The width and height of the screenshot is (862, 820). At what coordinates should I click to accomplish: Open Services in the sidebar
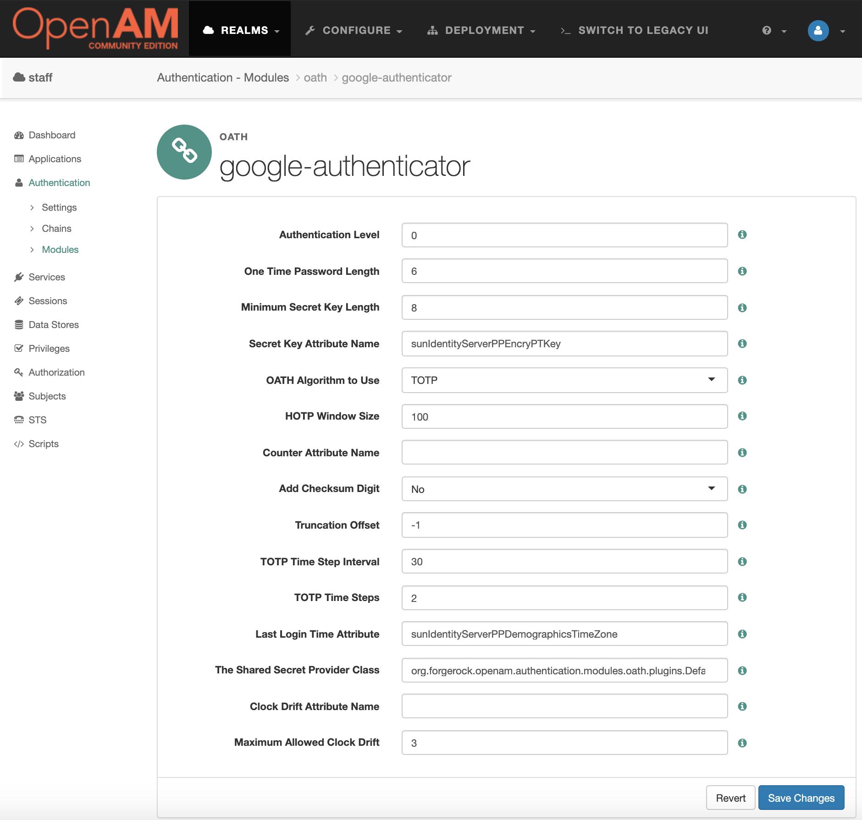(39, 277)
